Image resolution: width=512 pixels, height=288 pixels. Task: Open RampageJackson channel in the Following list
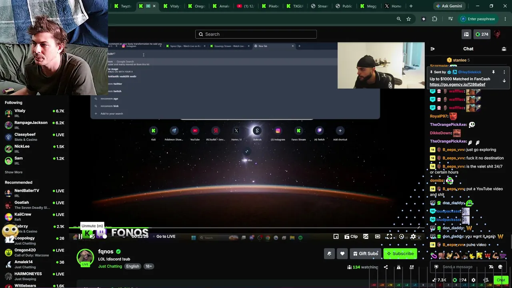[34, 125]
